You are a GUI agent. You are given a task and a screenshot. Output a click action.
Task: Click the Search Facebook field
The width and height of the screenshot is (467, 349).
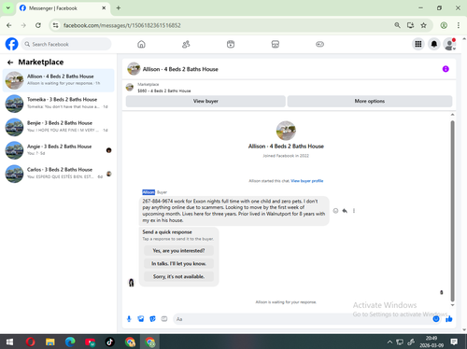(x=66, y=44)
